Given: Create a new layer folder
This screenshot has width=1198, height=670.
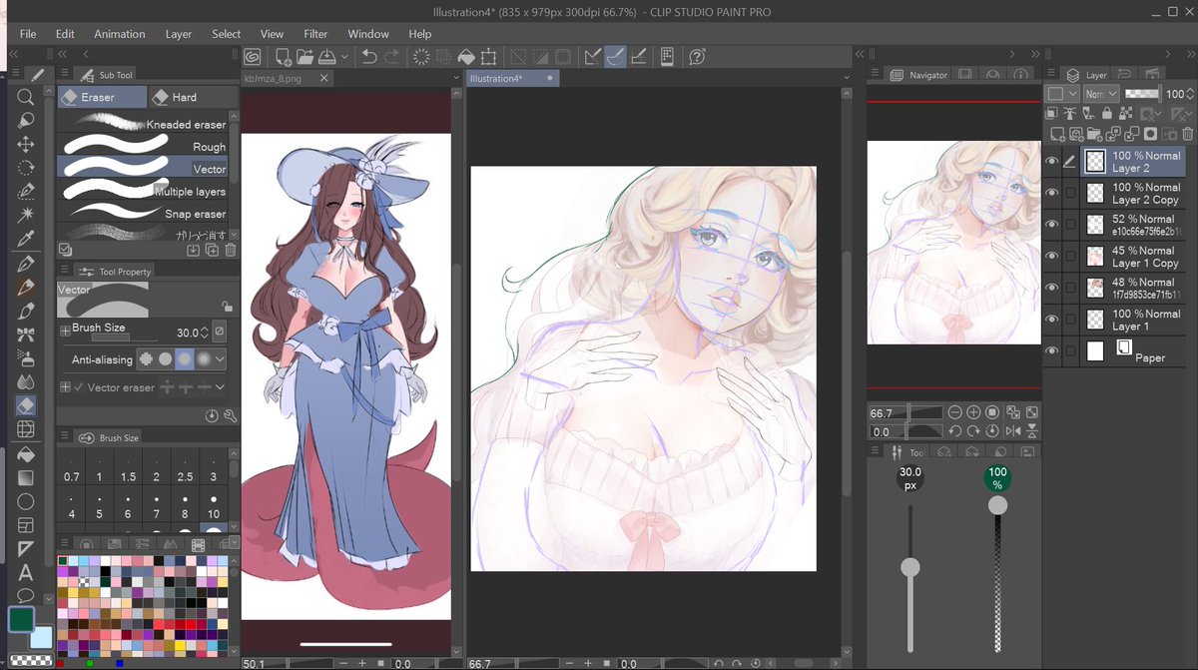Looking at the screenshot, I should (x=1095, y=134).
